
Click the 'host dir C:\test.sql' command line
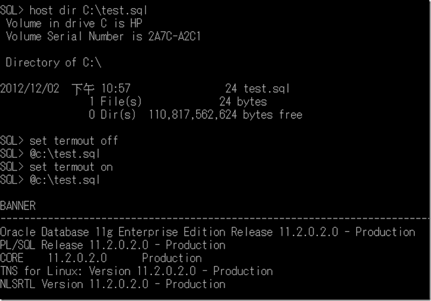pyautogui.click(x=89, y=10)
